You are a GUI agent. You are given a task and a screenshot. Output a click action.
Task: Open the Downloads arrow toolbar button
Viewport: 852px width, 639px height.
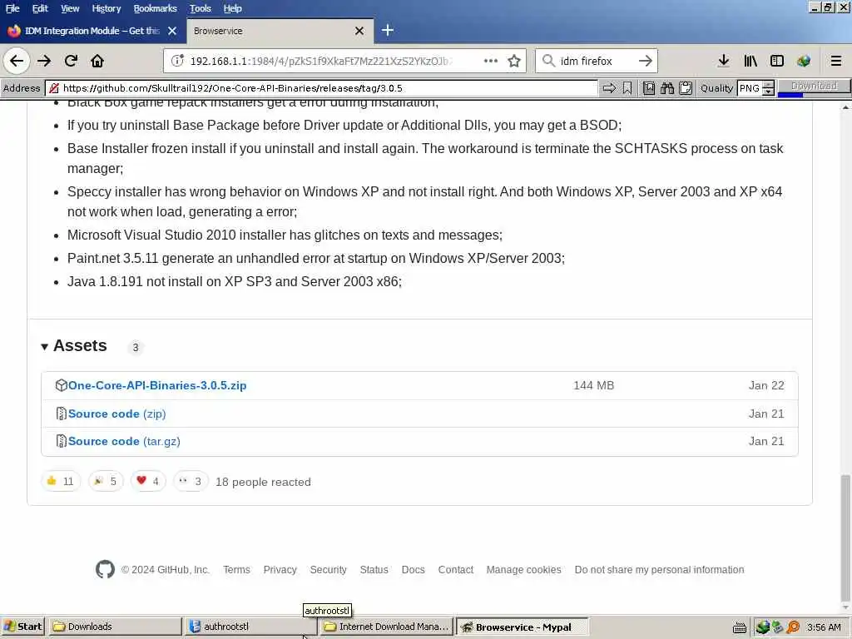[723, 61]
